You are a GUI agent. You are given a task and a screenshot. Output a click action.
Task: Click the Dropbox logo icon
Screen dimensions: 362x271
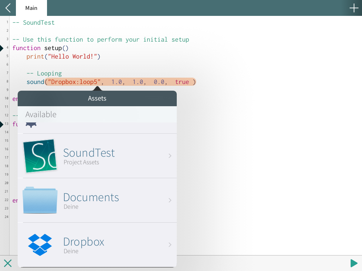coord(40,245)
